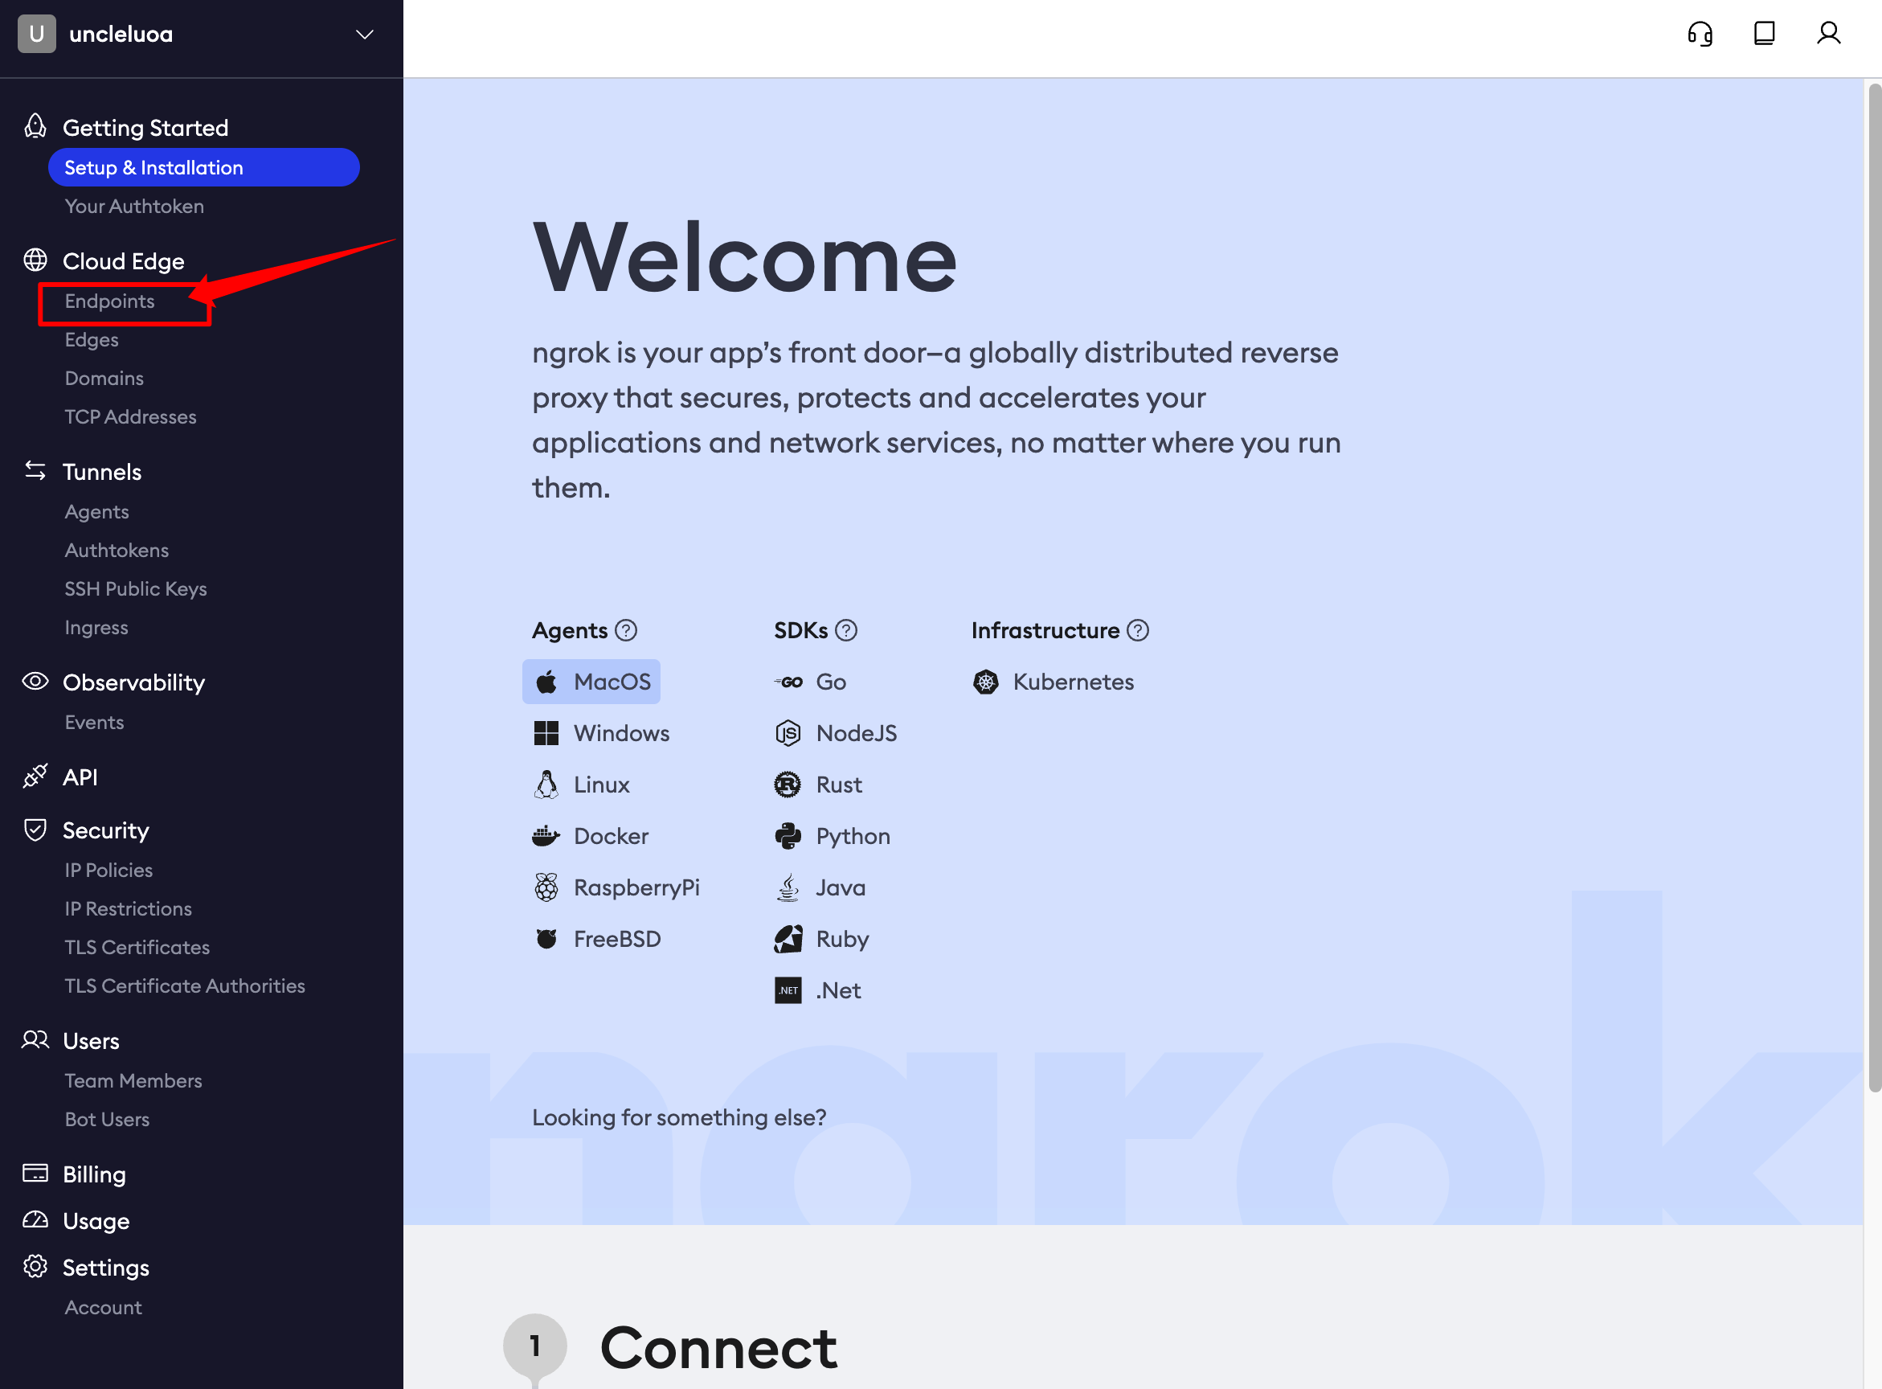Viewport: 1882px width, 1389px height.
Task: Click the Settings gear icon
Action: [35, 1266]
